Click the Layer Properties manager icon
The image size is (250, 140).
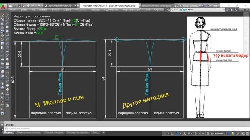pyautogui.click(x=168, y=10)
